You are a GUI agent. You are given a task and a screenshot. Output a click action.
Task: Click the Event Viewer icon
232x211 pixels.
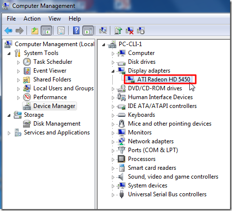pos(27,71)
